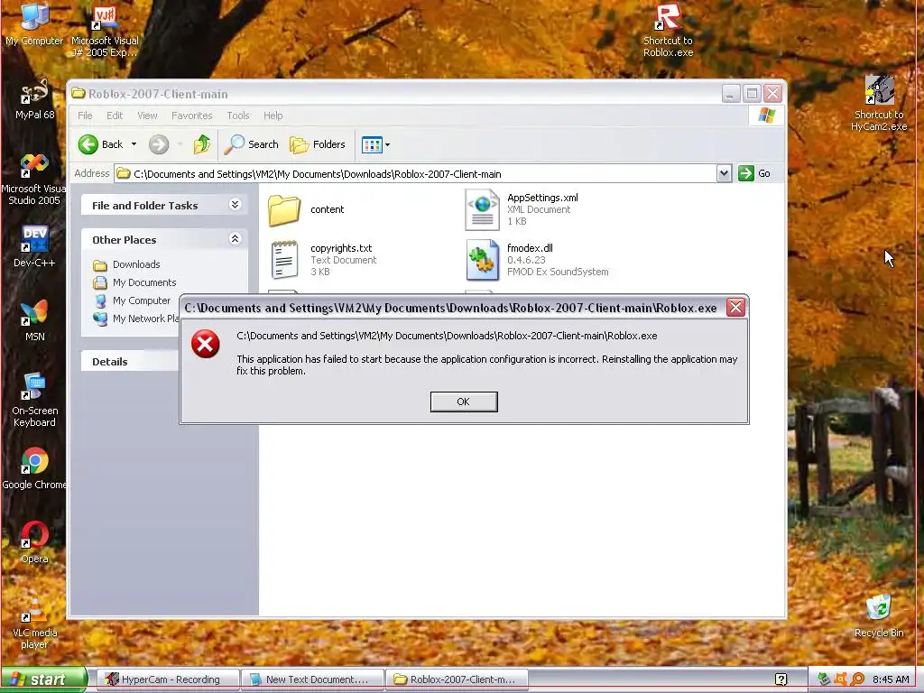Image resolution: width=924 pixels, height=693 pixels.
Task: Collapse Other Places panel
Action: (x=236, y=238)
